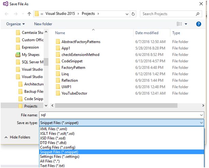Select FactoryPattern folder icon
The width and height of the screenshot is (209, 168).
click(58, 67)
